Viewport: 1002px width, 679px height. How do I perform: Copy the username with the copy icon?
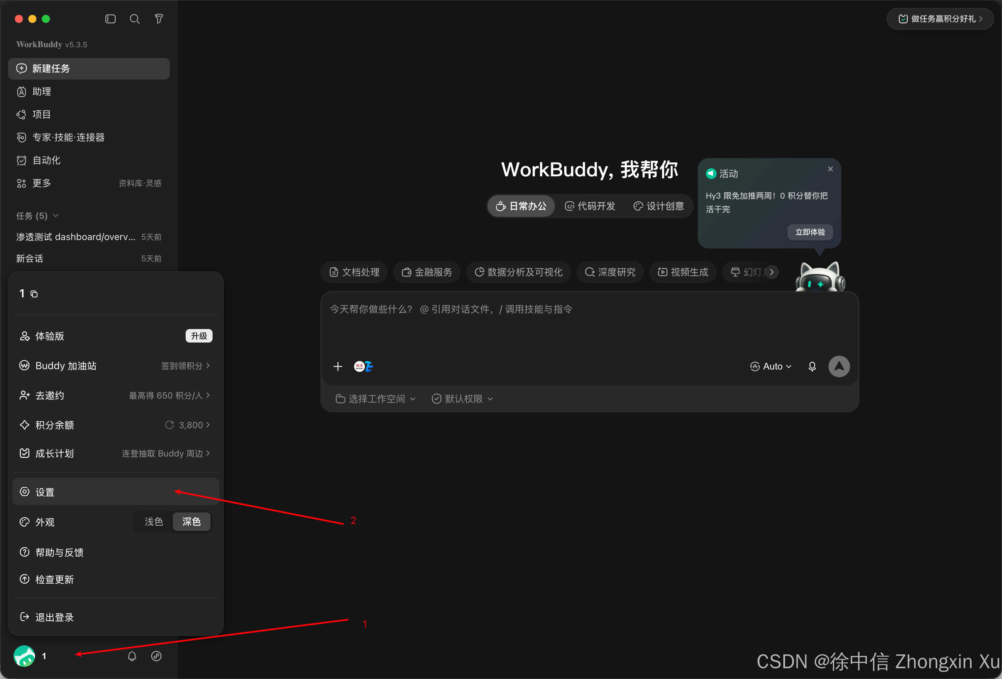pos(34,294)
